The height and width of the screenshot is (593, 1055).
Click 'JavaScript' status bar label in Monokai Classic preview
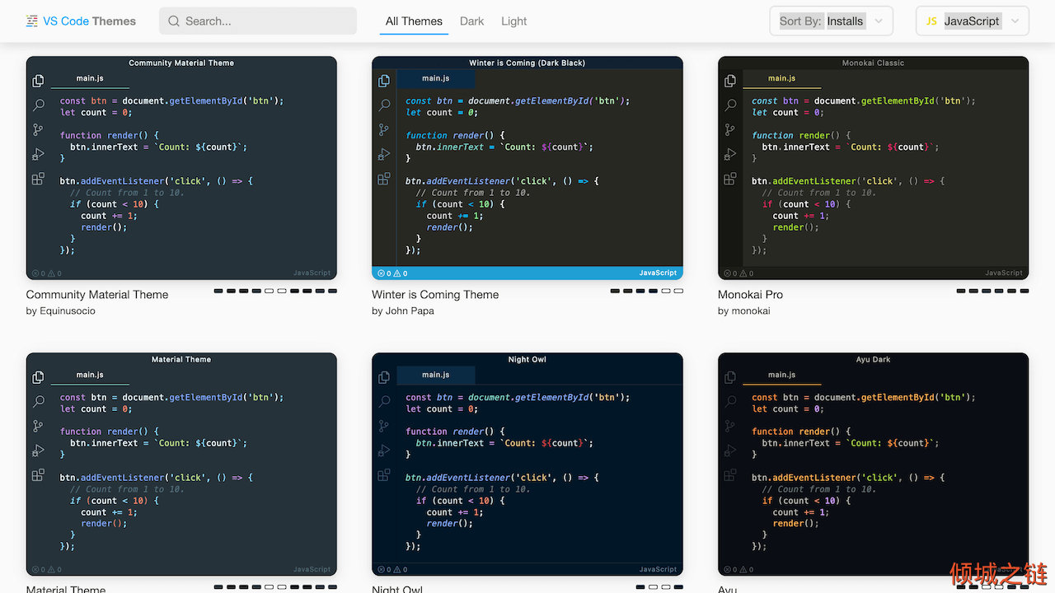[1004, 273]
